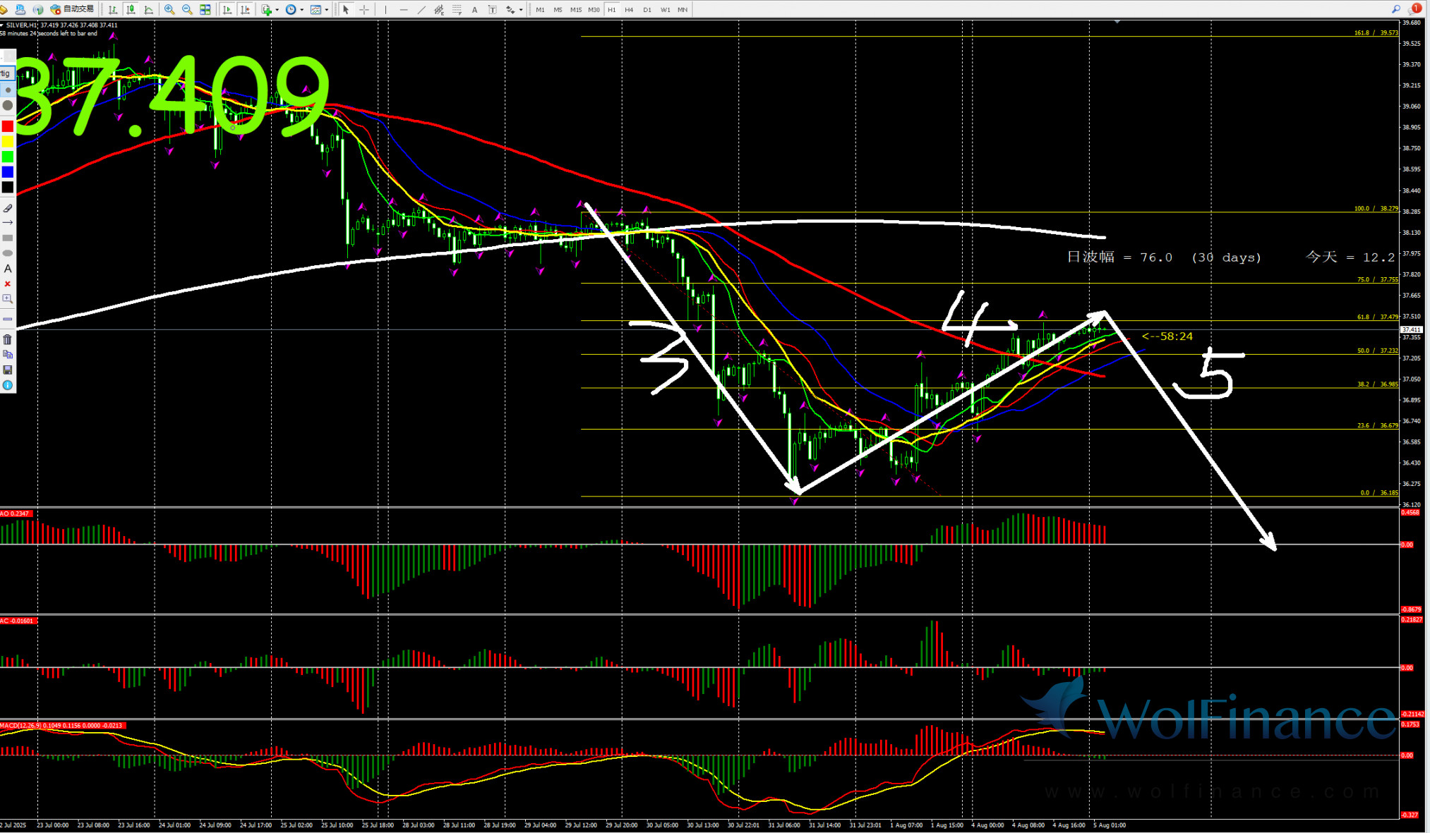Switch to H4 timeframe
The width and height of the screenshot is (1430, 833).
[x=629, y=10]
